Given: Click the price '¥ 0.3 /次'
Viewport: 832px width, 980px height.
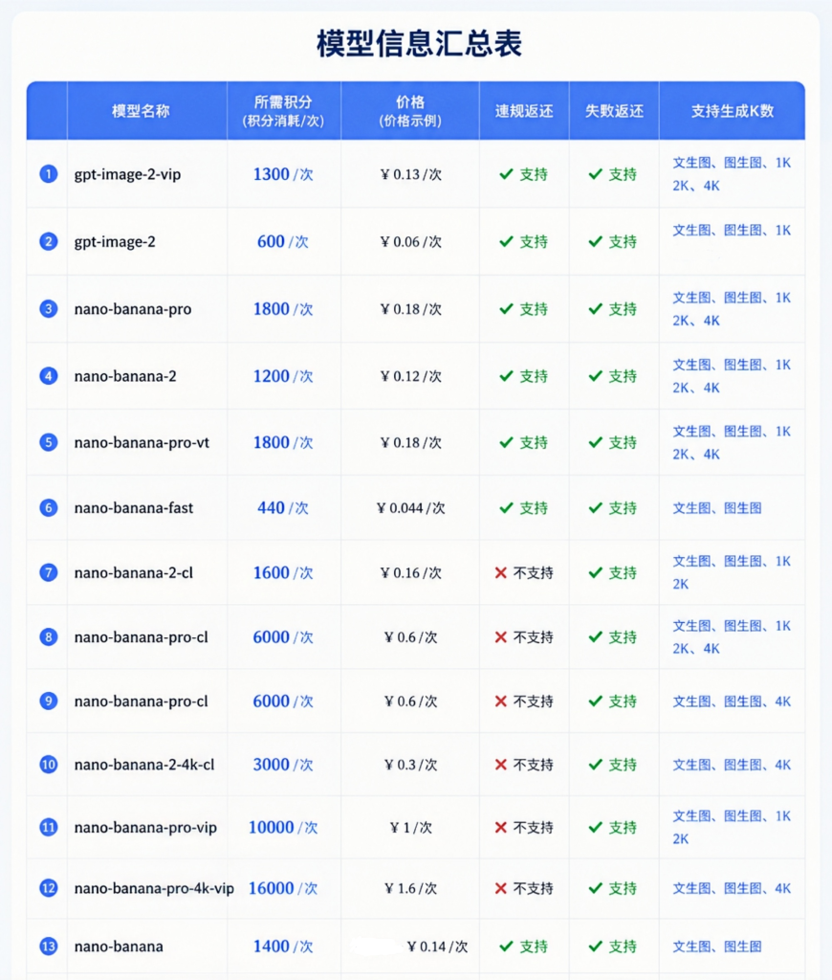Looking at the screenshot, I should [410, 765].
